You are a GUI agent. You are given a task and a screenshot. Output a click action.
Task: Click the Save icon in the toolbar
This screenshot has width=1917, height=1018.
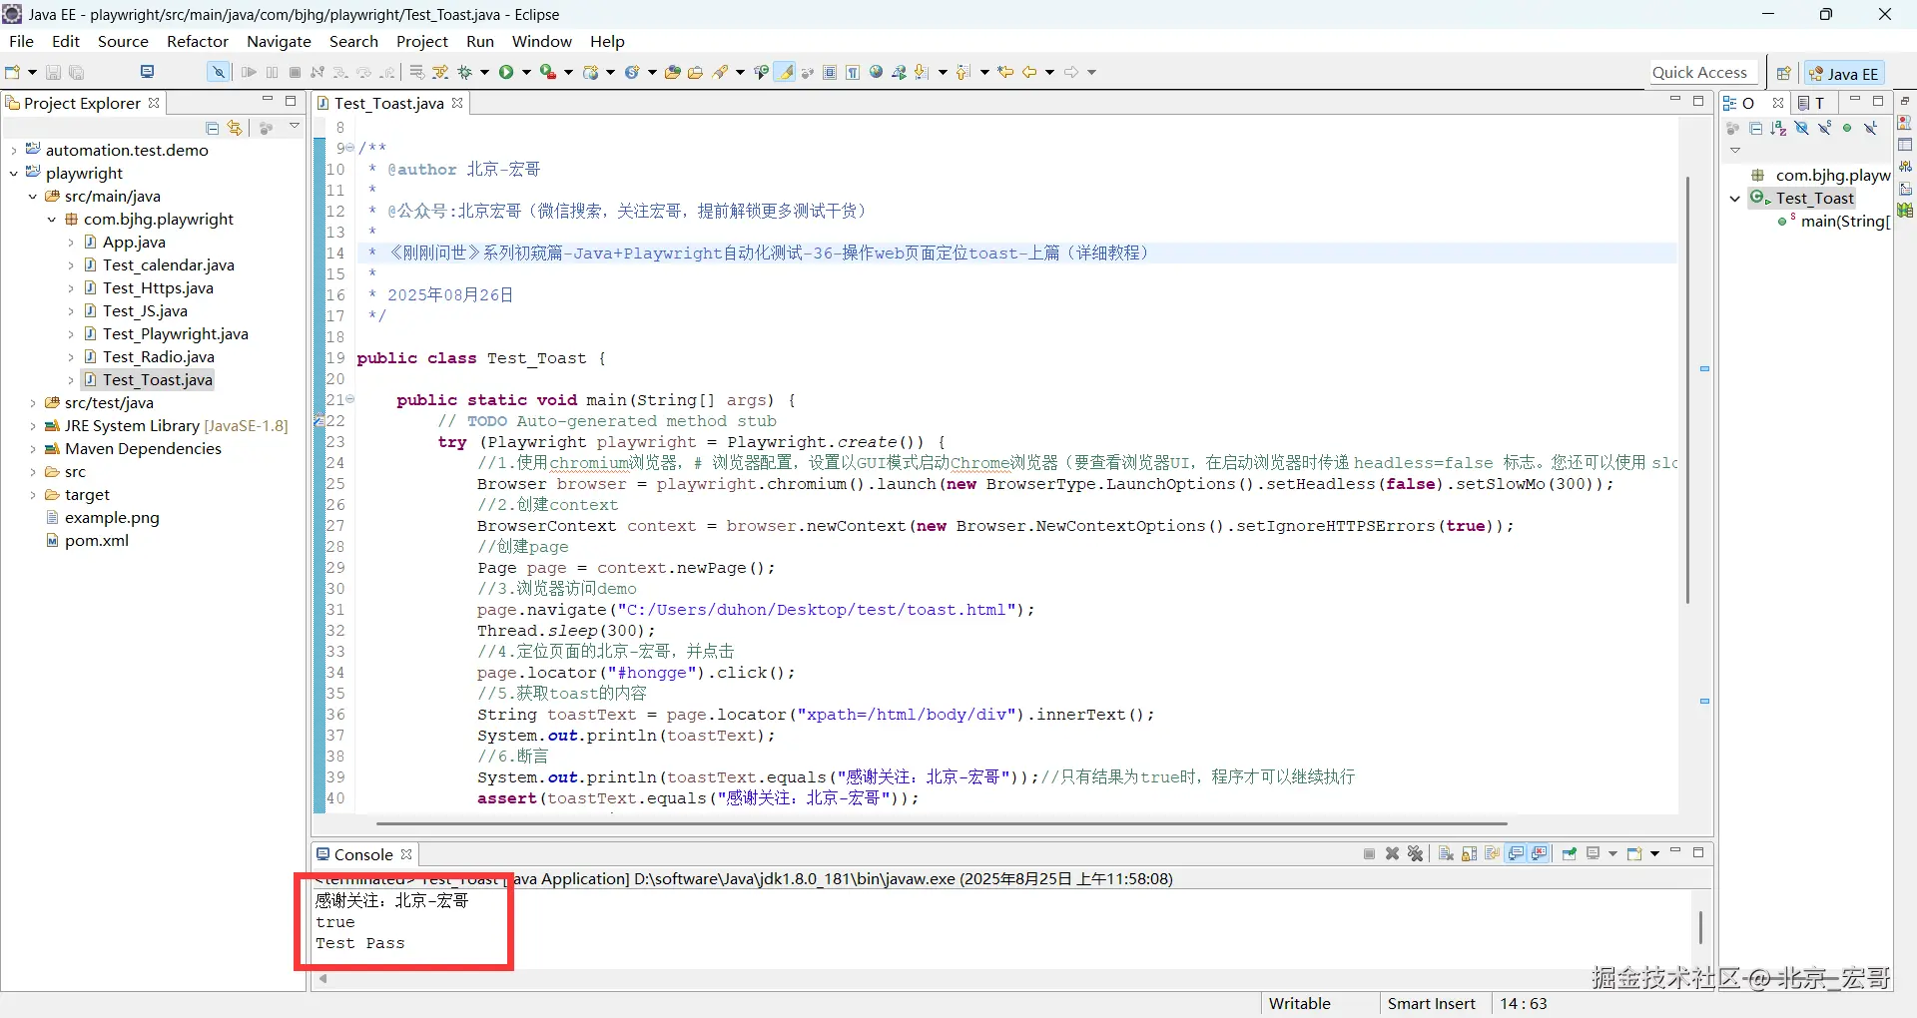53,72
